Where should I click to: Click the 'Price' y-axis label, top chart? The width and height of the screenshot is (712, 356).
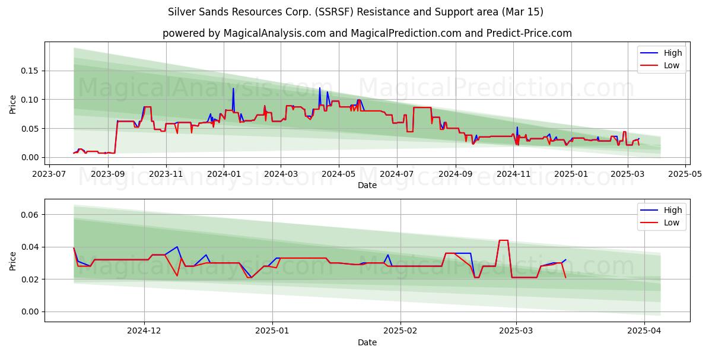click(13, 103)
